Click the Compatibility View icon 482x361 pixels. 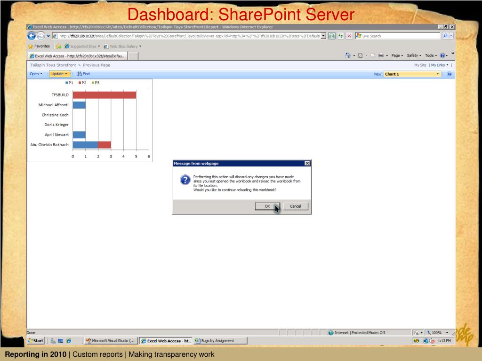pyautogui.click(x=332, y=36)
